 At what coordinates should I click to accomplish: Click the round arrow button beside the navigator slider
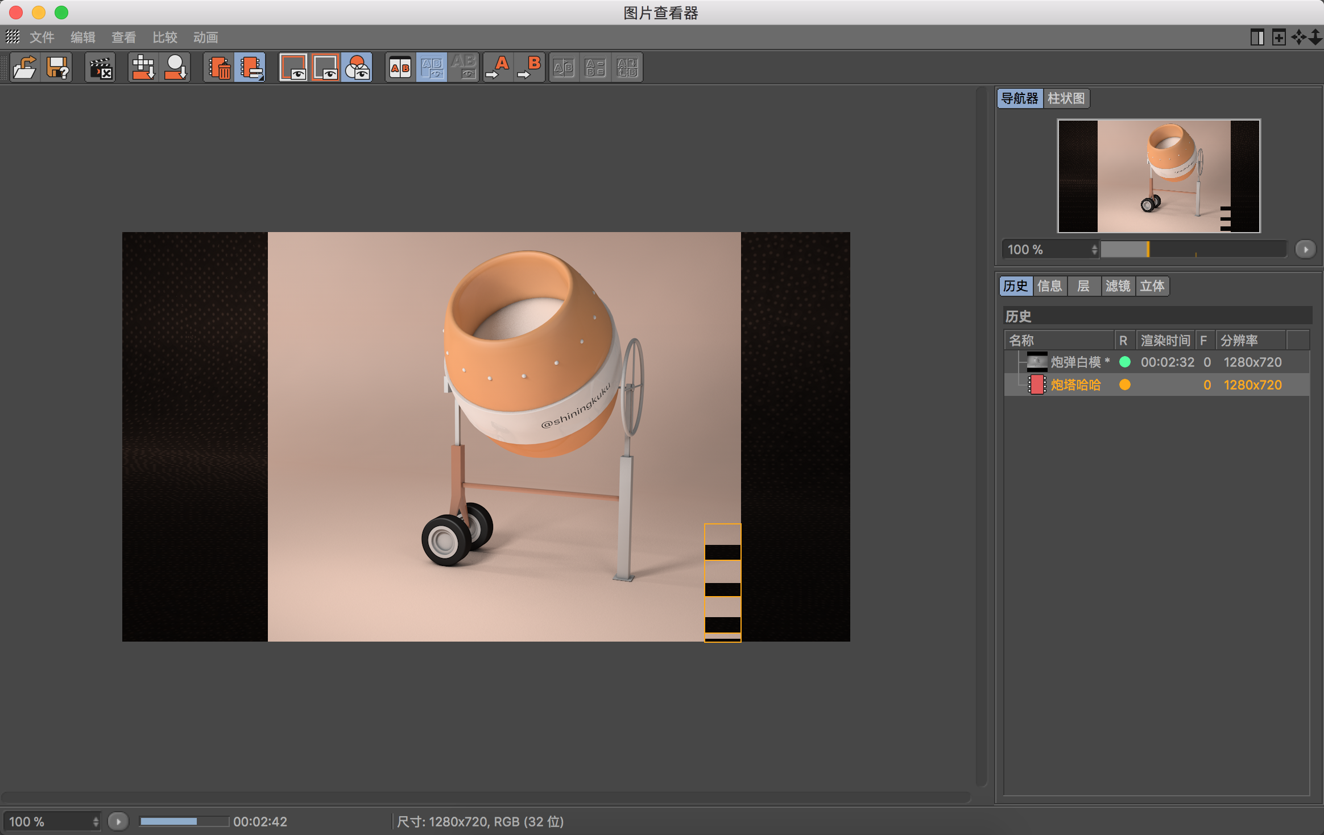pyautogui.click(x=1306, y=249)
